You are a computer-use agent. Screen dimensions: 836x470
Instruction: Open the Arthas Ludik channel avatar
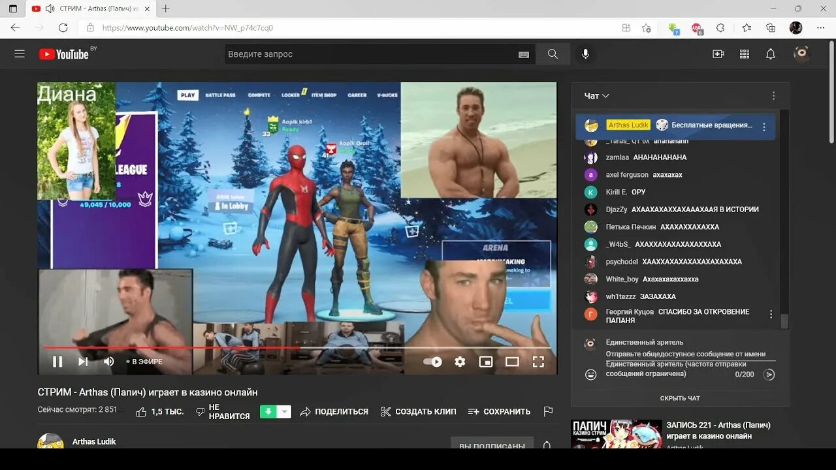point(50,441)
